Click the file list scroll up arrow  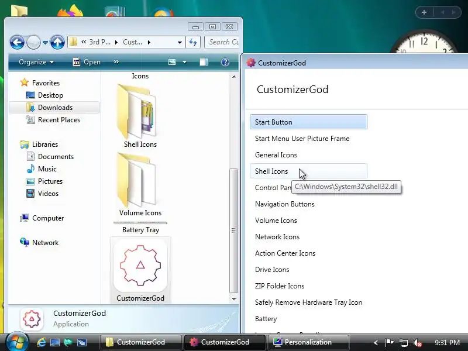[x=234, y=77]
